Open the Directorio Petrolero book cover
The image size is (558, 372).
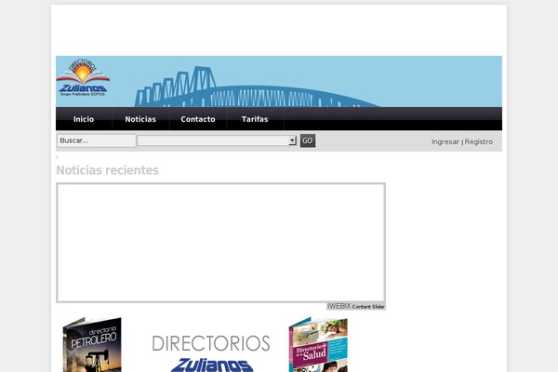point(92,346)
